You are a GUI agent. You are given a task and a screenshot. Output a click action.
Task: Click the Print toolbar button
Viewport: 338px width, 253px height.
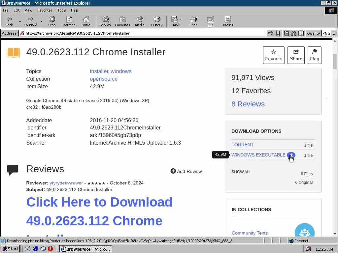tap(193, 21)
